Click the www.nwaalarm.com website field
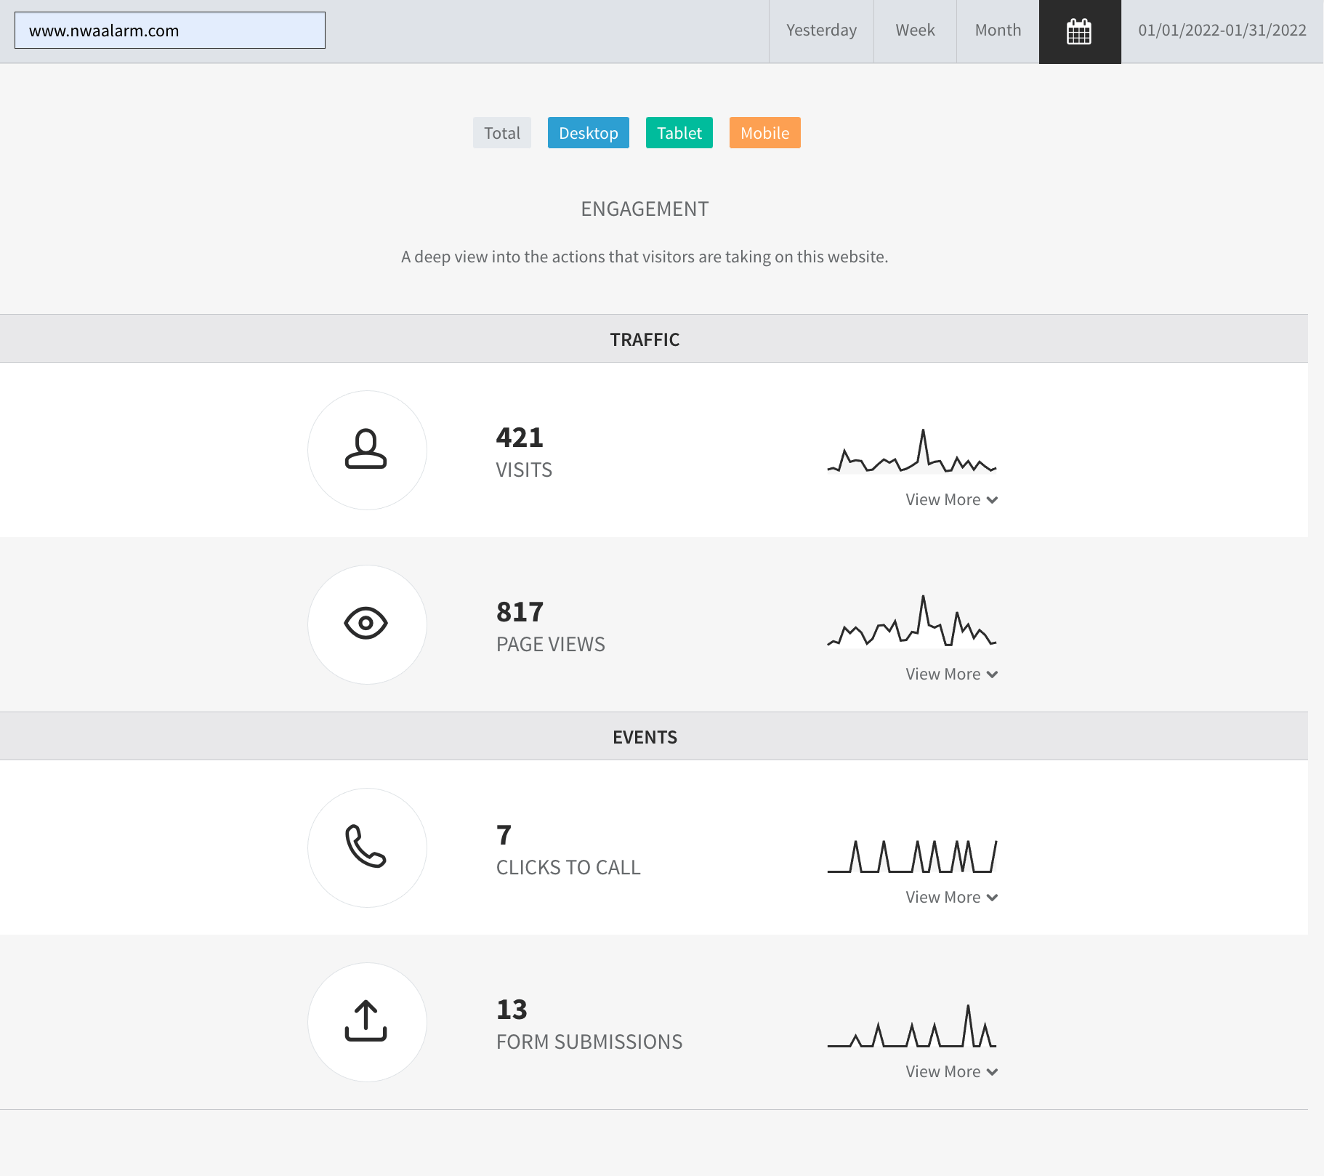This screenshot has width=1324, height=1176. (x=170, y=31)
